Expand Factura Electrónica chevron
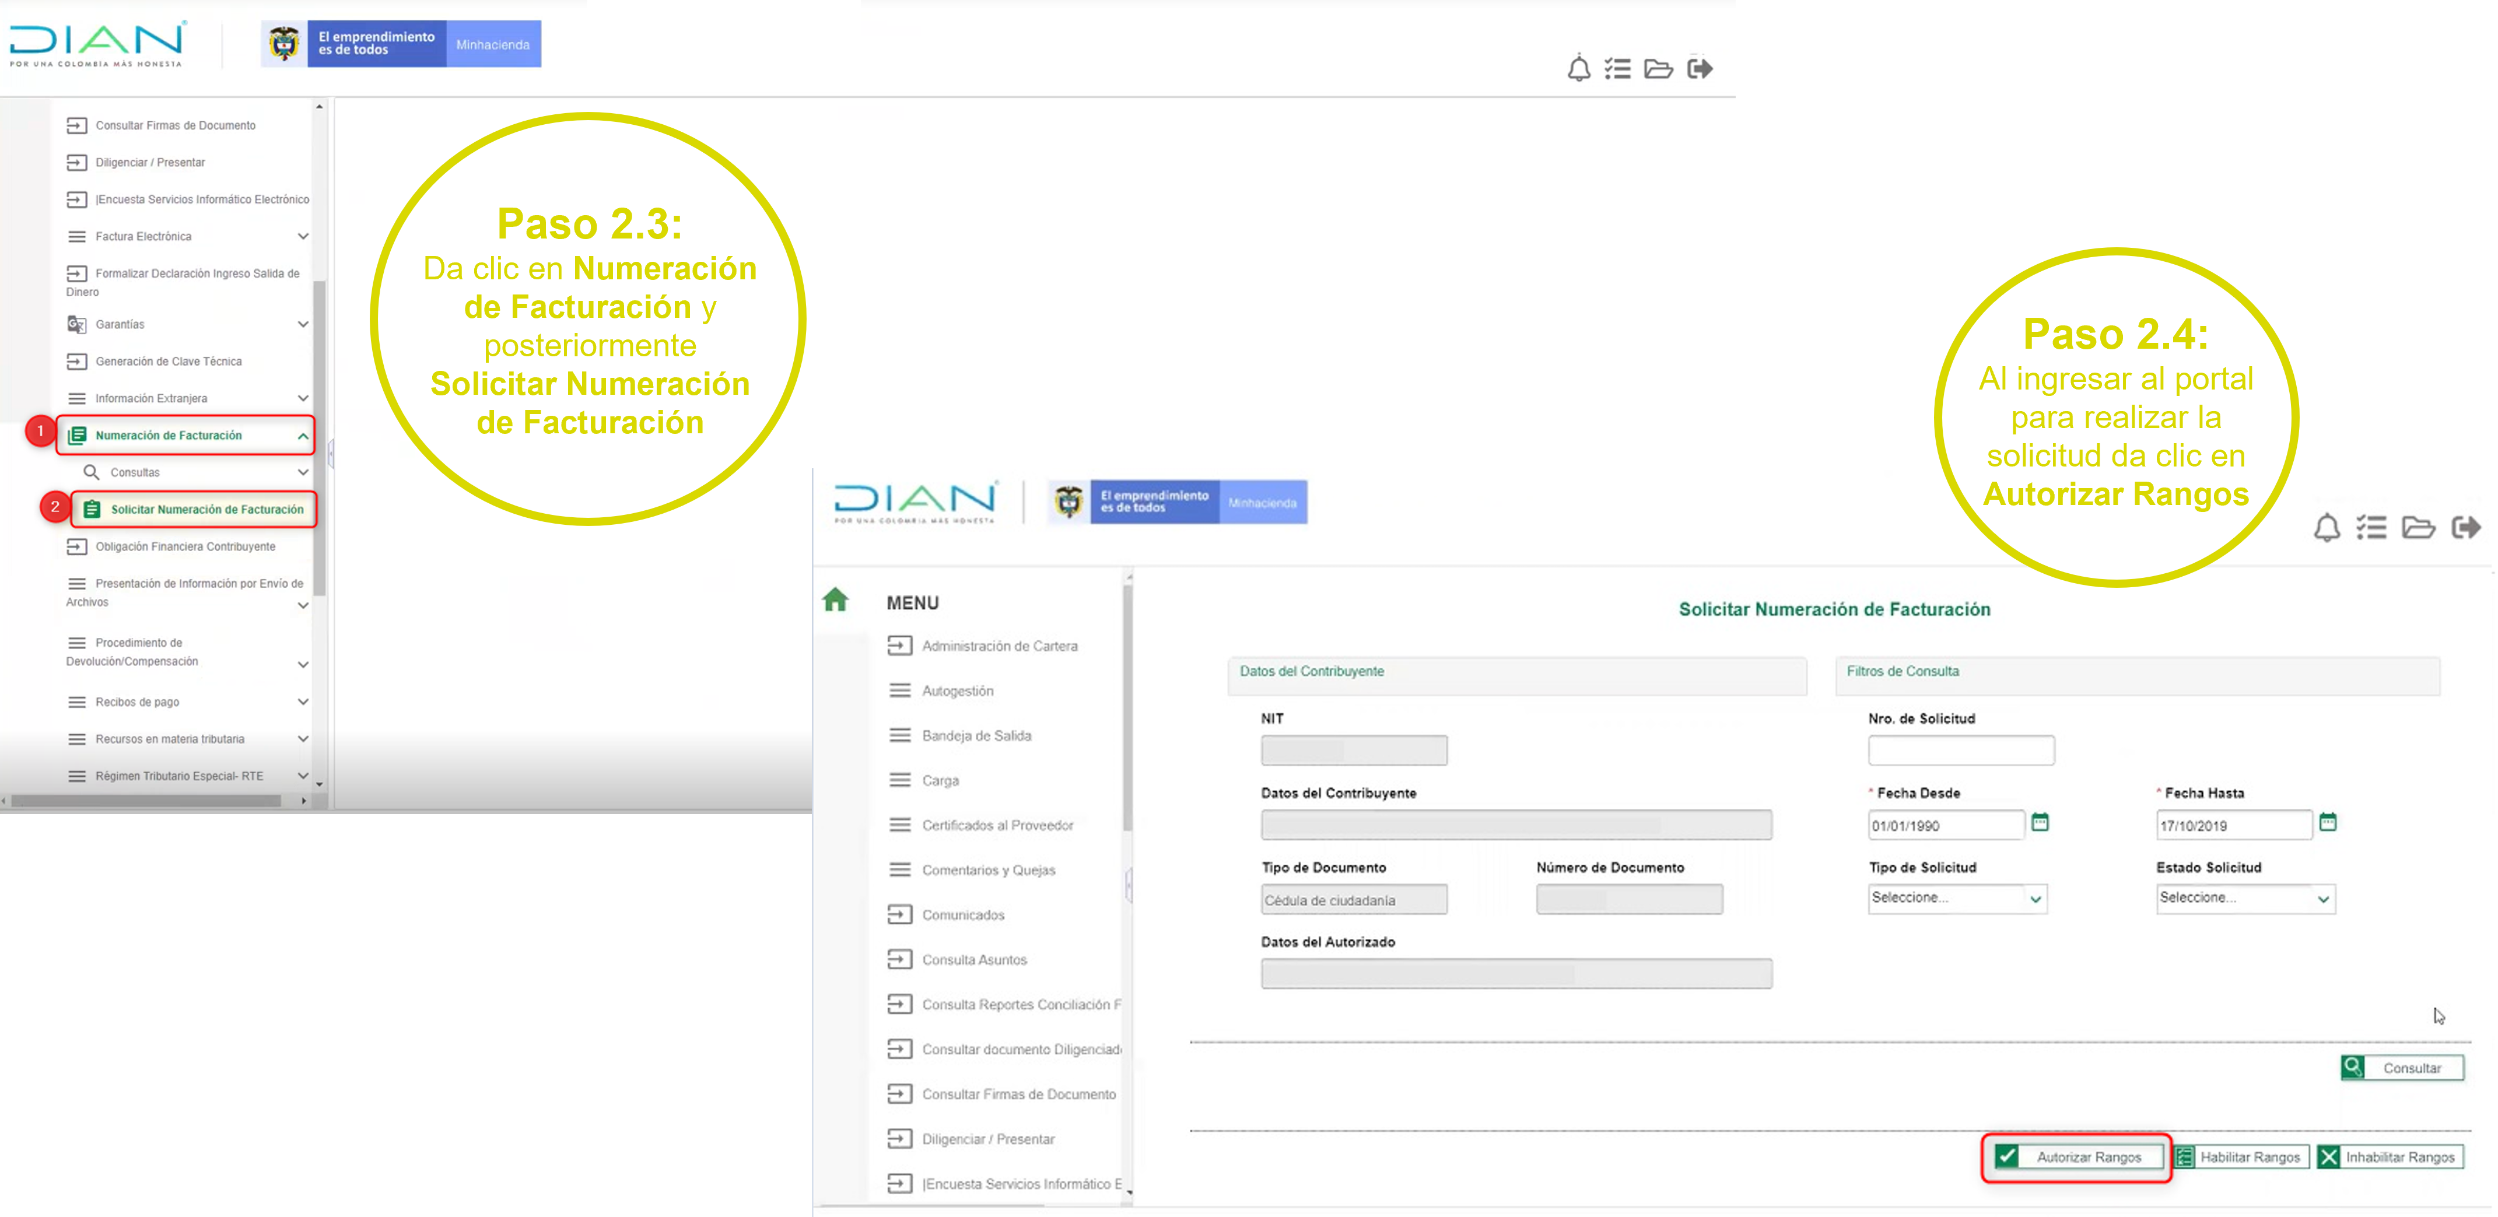The image size is (2498, 1217). 303,237
